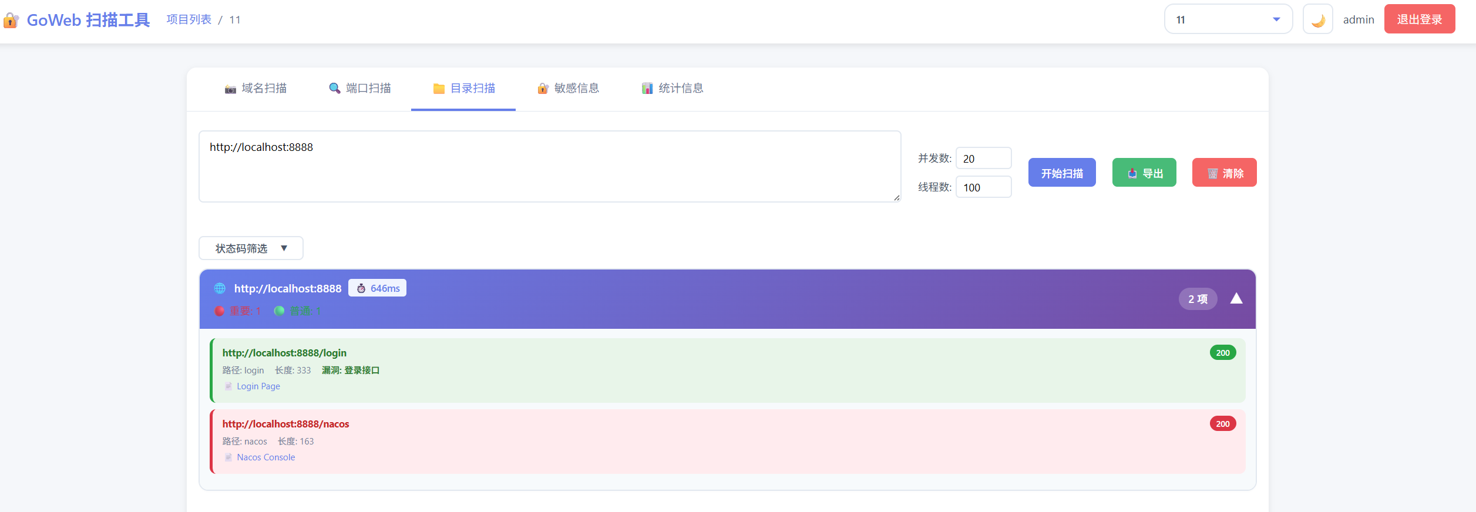
Task: Open the 端口扫描 tab
Action: click(359, 89)
